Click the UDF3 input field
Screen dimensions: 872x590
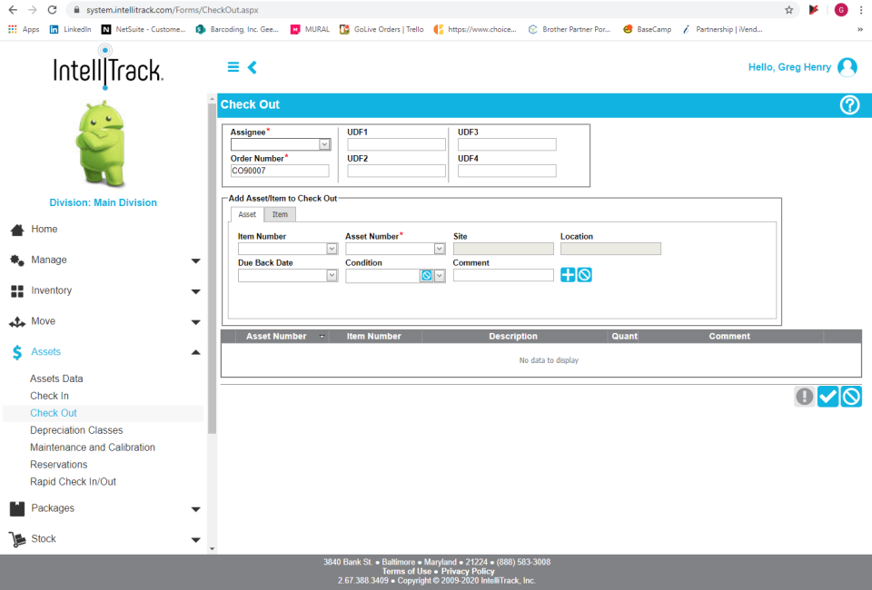click(x=507, y=145)
